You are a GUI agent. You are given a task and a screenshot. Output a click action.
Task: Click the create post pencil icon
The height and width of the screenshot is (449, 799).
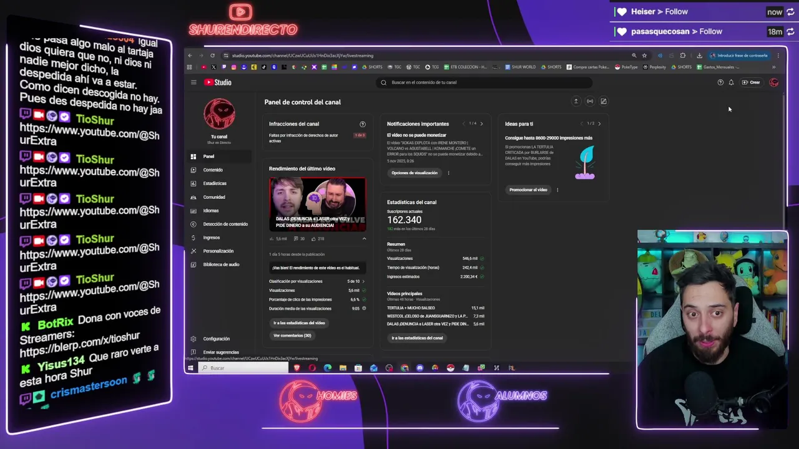pyautogui.click(x=604, y=101)
